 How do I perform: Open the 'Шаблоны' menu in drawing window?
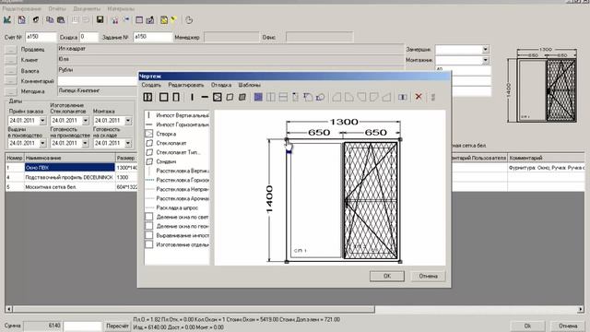click(x=250, y=85)
